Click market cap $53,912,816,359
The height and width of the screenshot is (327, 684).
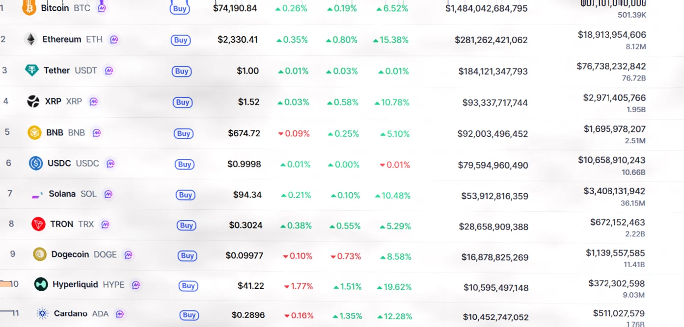495,196
